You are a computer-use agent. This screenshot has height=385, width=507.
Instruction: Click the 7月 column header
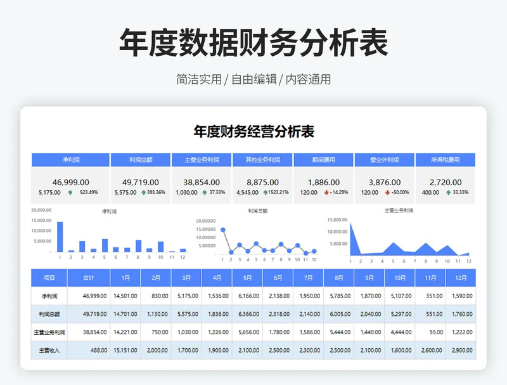(308, 278)
